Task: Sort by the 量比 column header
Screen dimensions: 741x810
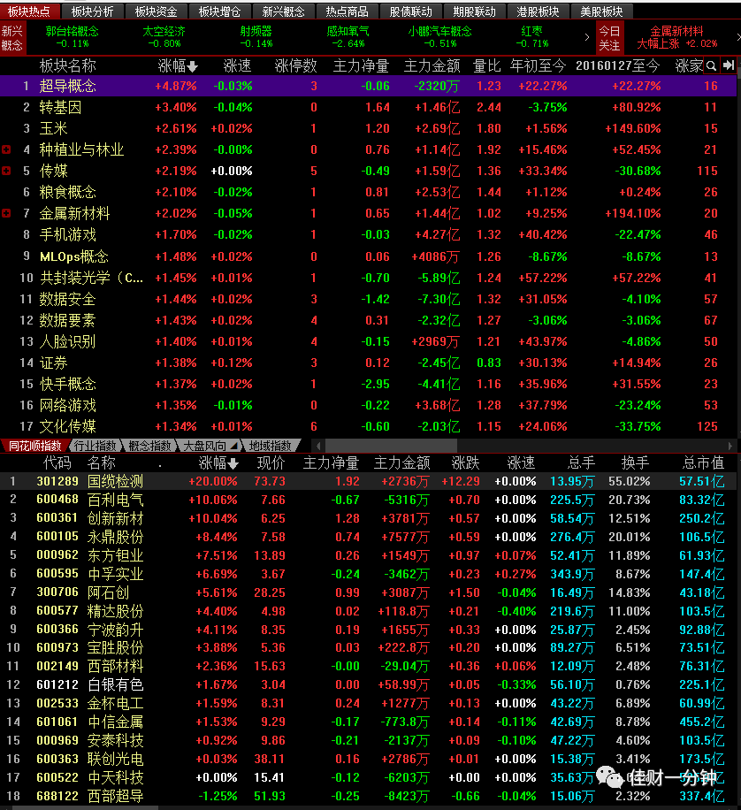Action: tap(486, 66)
